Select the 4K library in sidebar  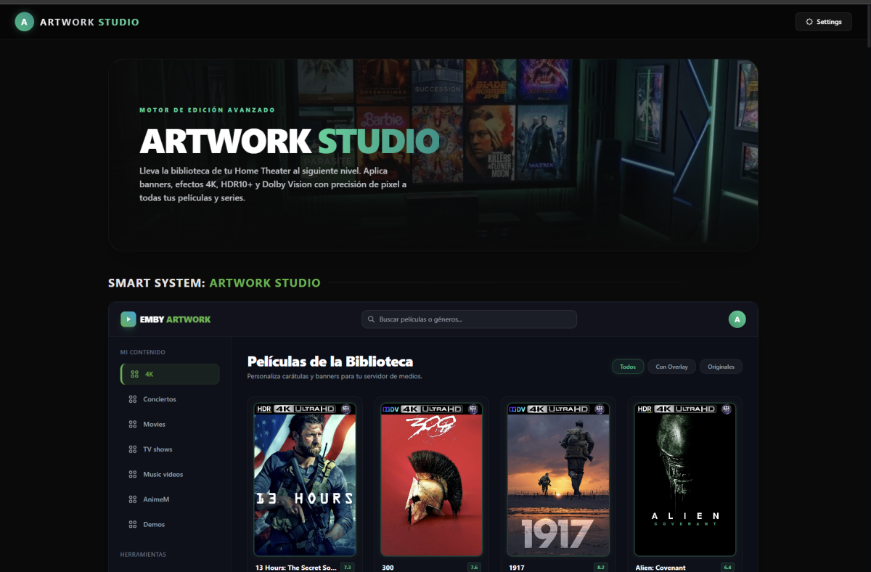tap(170, 375)
